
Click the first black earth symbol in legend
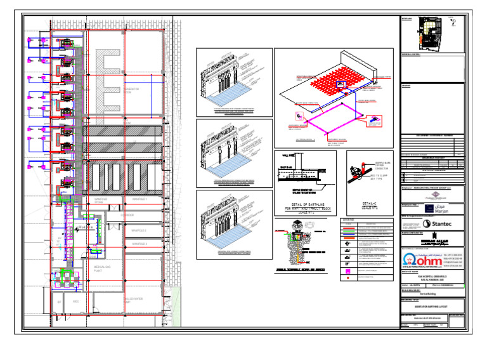tap(348, 244)
